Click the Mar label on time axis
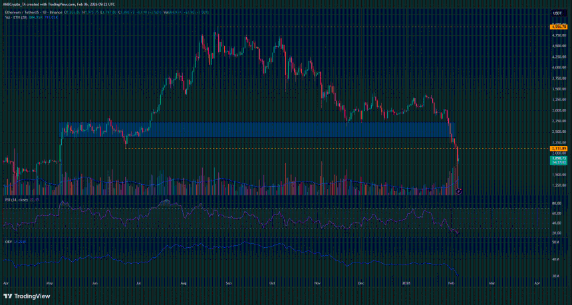The width and height of the screenshot is (572, 305). (x=492, y=283)
